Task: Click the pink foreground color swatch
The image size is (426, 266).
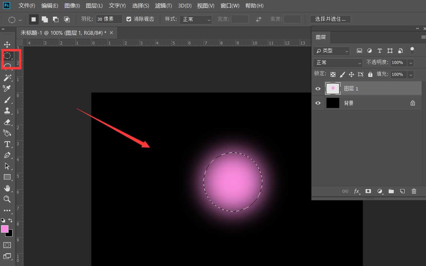Action: coord(5,229)
